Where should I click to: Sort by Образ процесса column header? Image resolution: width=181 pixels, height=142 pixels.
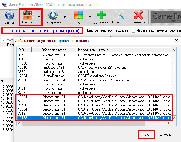(x=54, y=50)
